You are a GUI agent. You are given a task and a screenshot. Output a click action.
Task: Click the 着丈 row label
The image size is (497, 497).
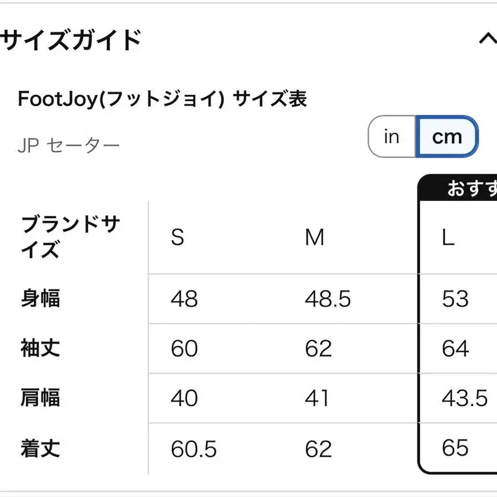[x=41, y=448]
